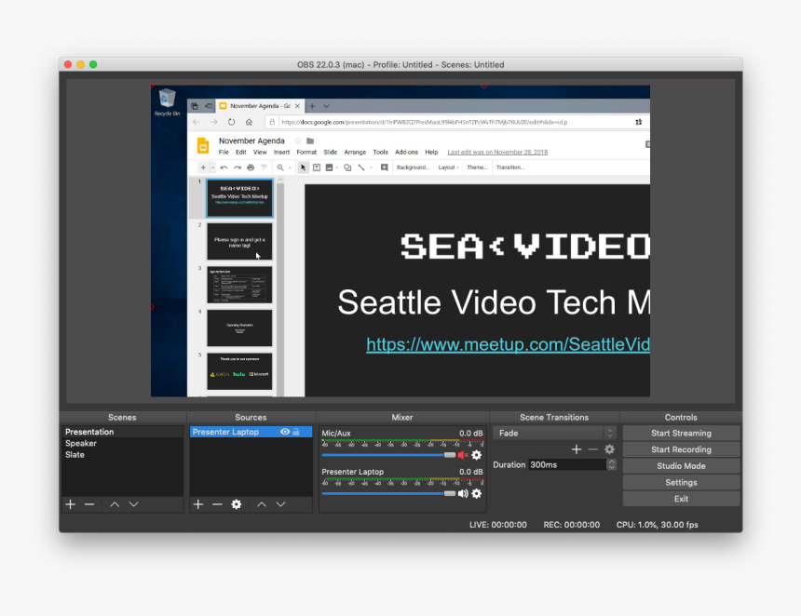Remove the Presenter Laptop source with minus icon
Screen dimensions: 801x616
[217, 504]
